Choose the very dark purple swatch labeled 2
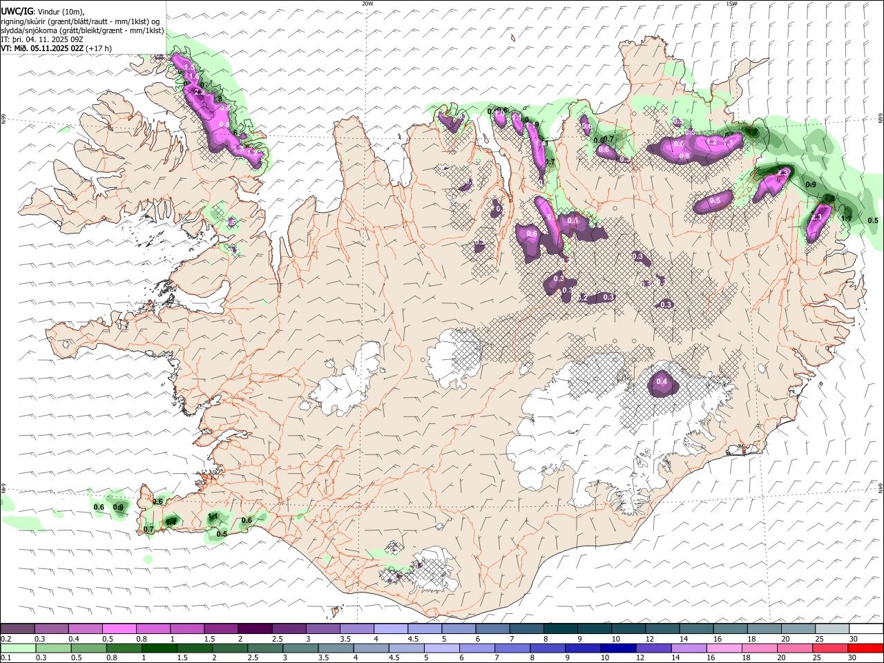The width and height of the screenshot is (884, 663). (x=254, y=629)
